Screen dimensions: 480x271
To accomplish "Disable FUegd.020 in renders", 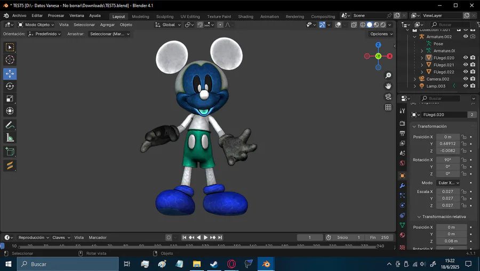I will tap(473, 58).
